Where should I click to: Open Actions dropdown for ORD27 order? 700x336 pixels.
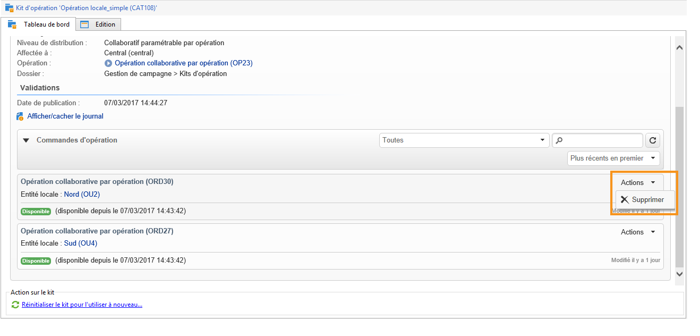click(x=638, y=232)
